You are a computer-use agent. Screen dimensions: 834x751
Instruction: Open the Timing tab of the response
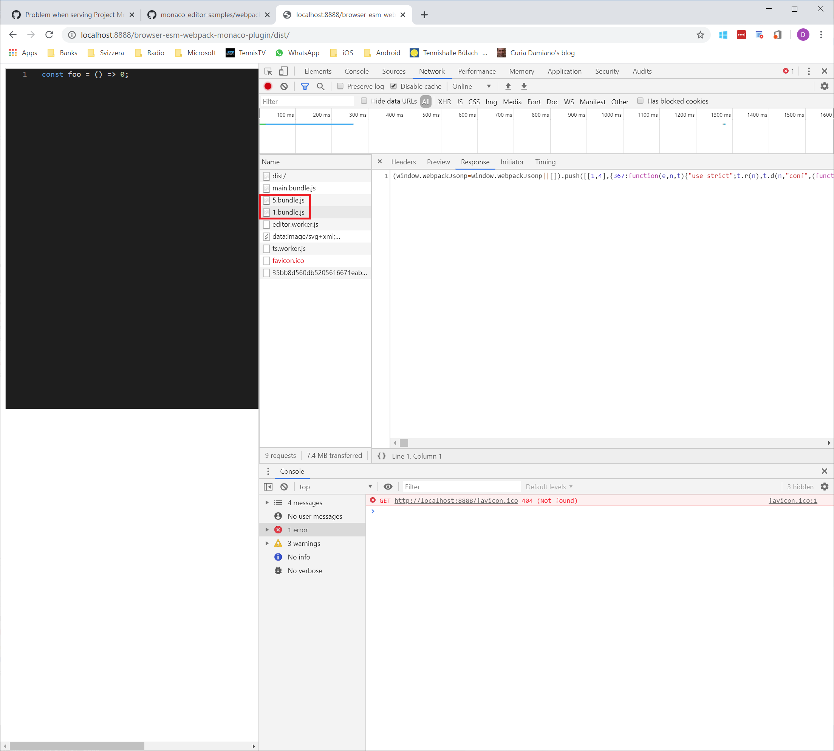tap(545, 162)
